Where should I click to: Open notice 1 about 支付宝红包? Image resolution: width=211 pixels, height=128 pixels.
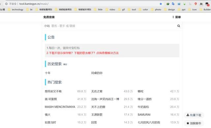tap(63, 48)
